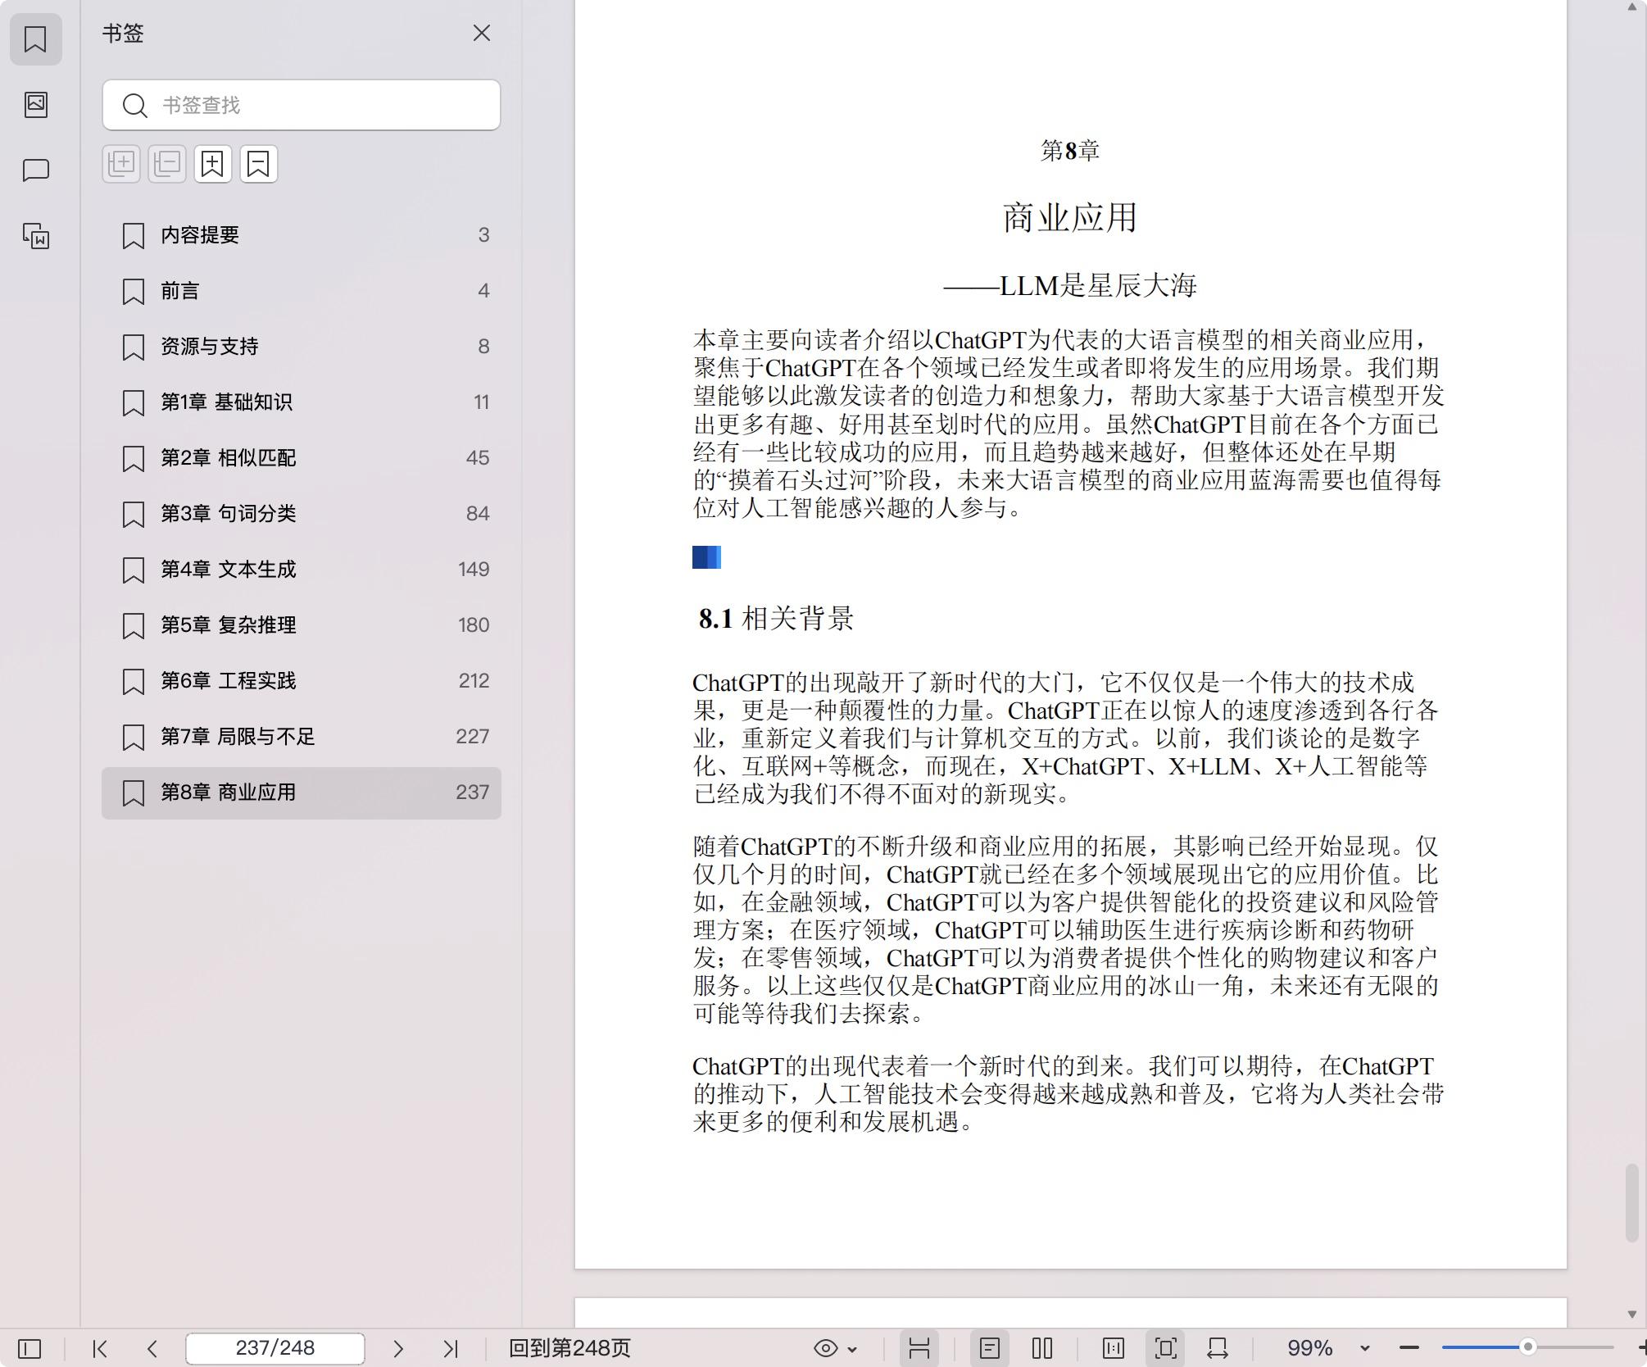Add a new bookmark
The image size is (1647, 1367).
click(x=213, y=164)
